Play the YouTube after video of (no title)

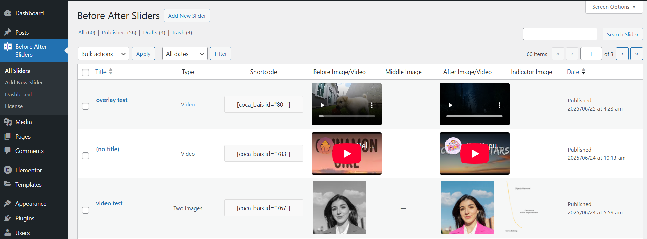coord(475,154)
